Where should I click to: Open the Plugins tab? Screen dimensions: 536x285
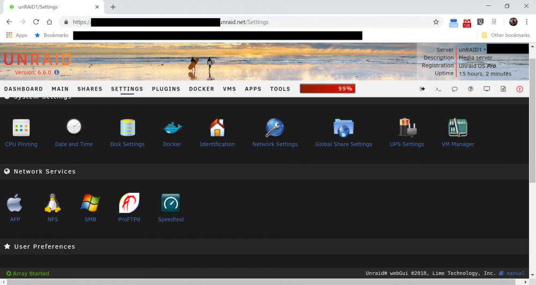pyautogui.click(x=166, y=89)
